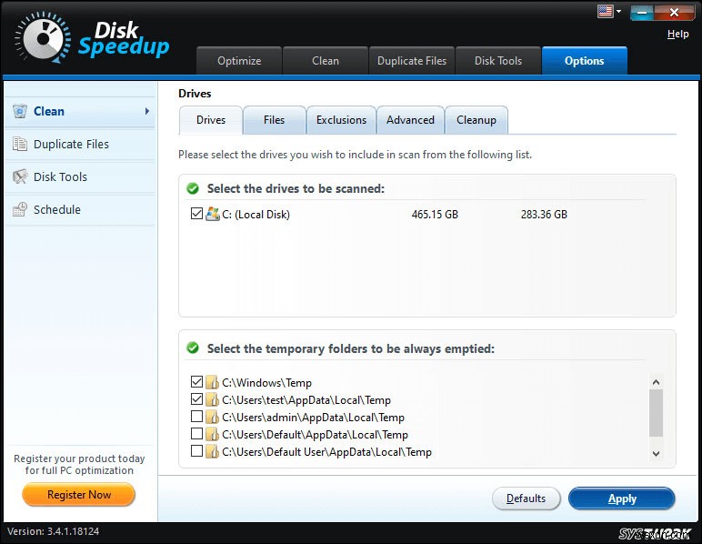Click folder icon for test AppData Temp

(212, 400)
